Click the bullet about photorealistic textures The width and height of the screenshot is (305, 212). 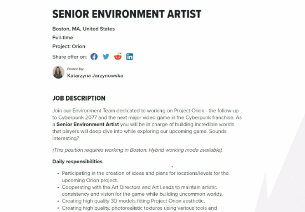(139, 208)
